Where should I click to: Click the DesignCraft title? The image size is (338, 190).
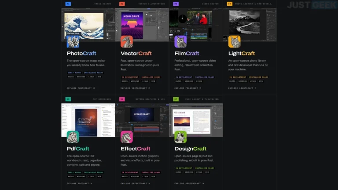[190, 149]
